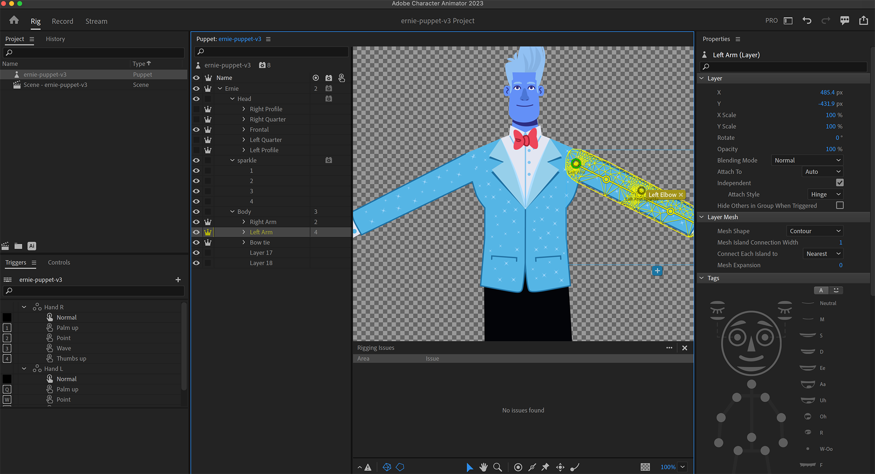Select the Dragger tool
Screen dimensions: 875x474
pos(560,467)
